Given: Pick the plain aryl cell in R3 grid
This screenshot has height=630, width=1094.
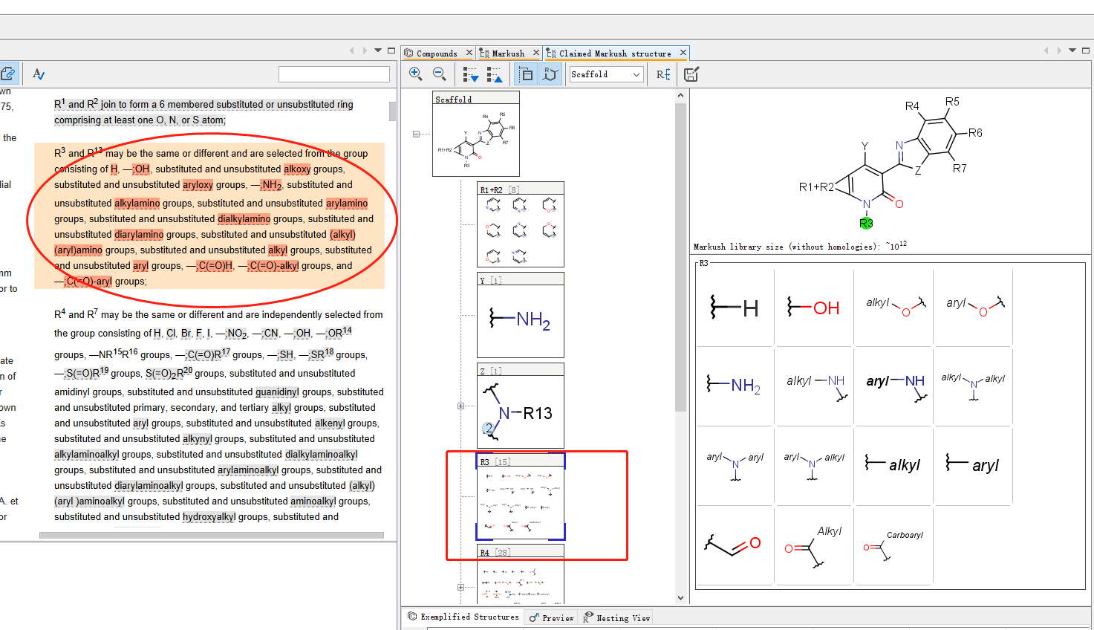Looking at the screenshot, I should (x=973, y=465).
